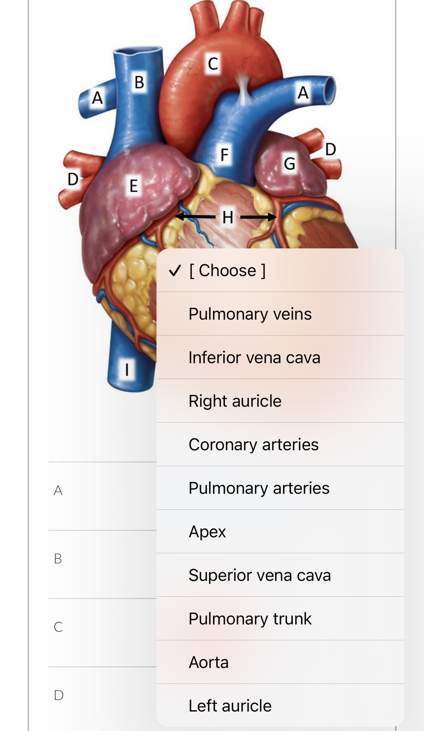Choose "Aorta" answer option
Viewport: 424px width, 731px height.
point(208,662)
